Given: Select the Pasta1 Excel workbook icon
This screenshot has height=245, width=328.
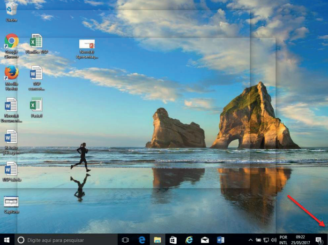Looking at the screenshot, I should pyautogui.click(x=36, y=105).
